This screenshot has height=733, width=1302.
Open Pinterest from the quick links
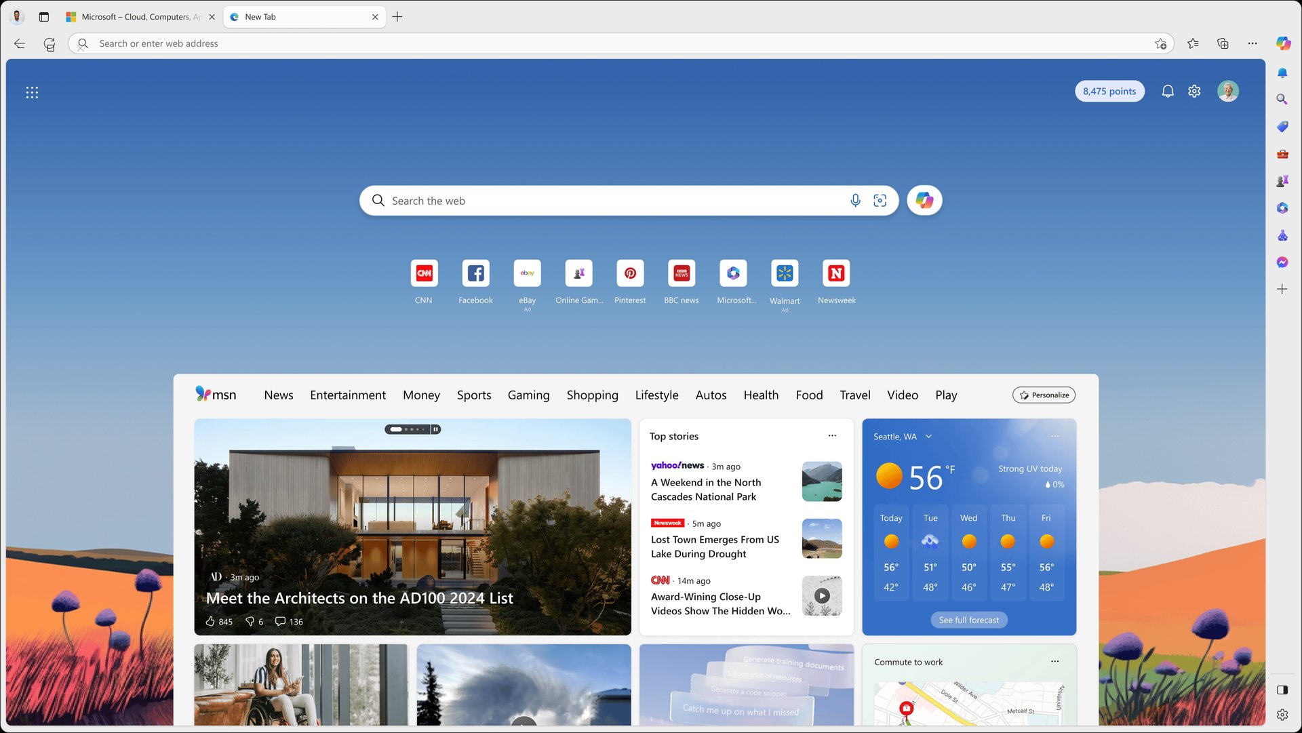630,273
